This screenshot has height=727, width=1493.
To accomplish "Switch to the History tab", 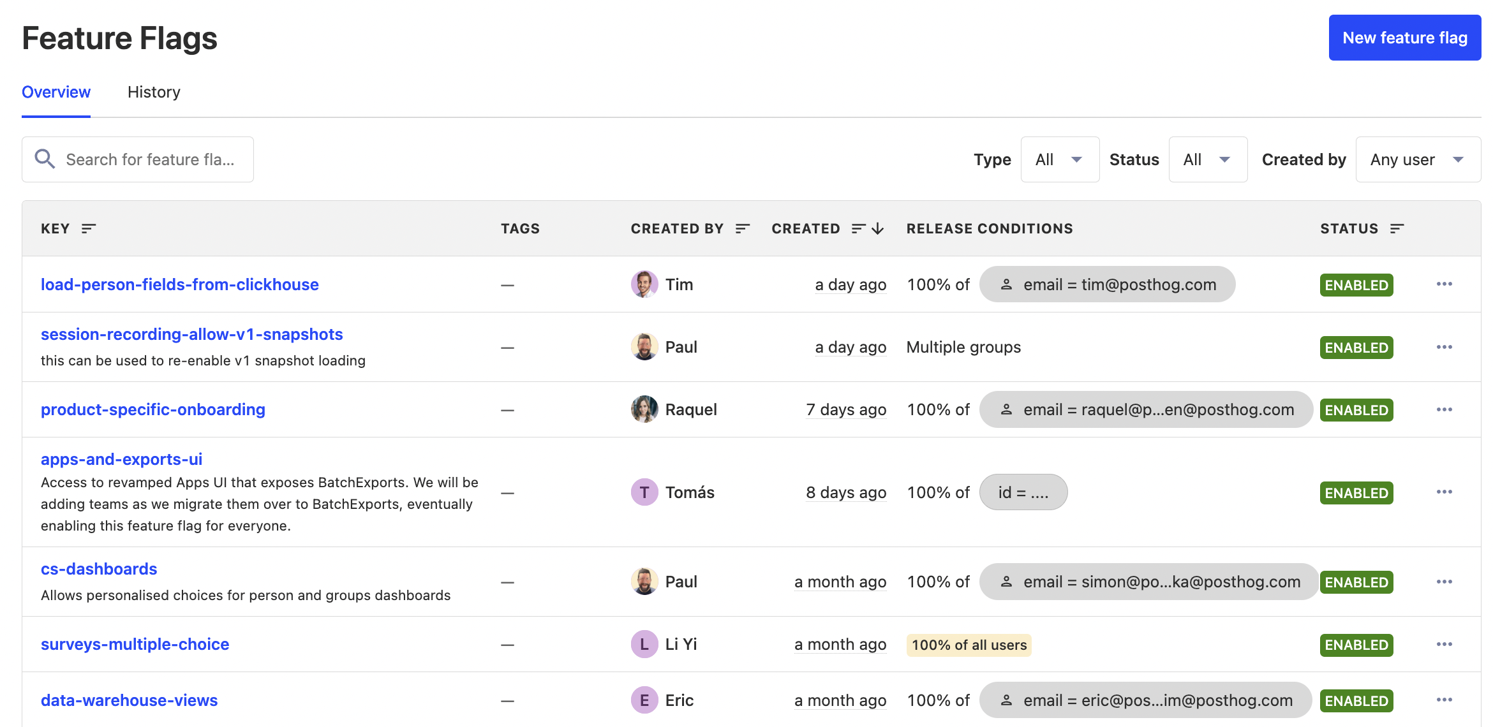I will [154, 92].
